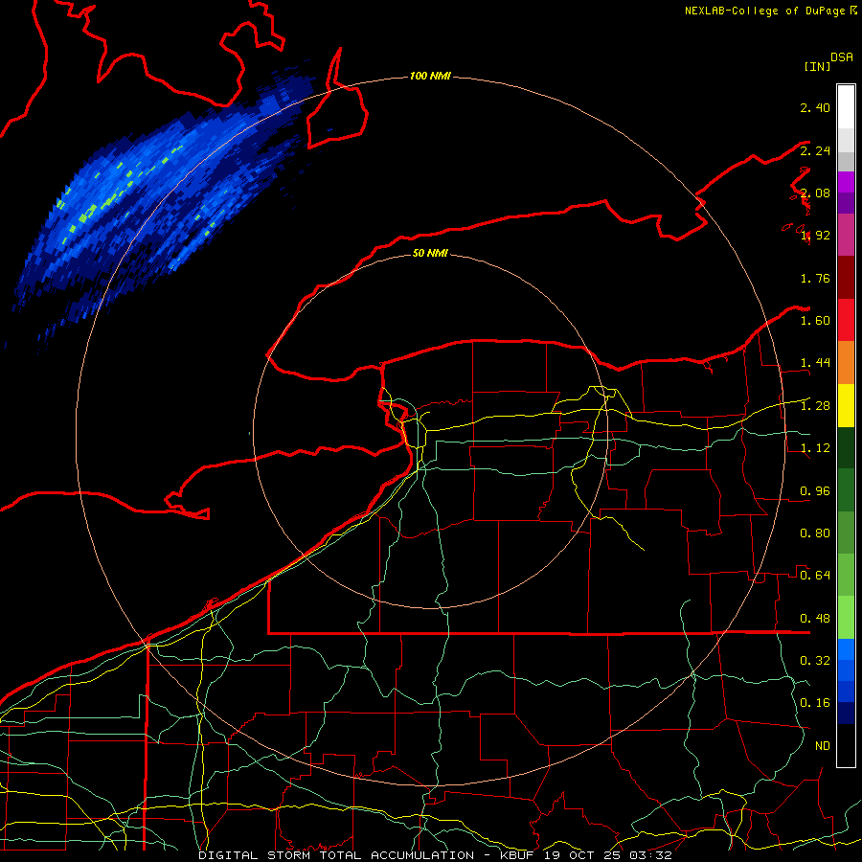Viewport: 862px width, 862px height.
Task: Pick the magenta-pink swatch near 1.92
Action: [x=846, y=235]
